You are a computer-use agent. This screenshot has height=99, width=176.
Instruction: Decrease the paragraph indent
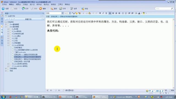click(129, 13)
